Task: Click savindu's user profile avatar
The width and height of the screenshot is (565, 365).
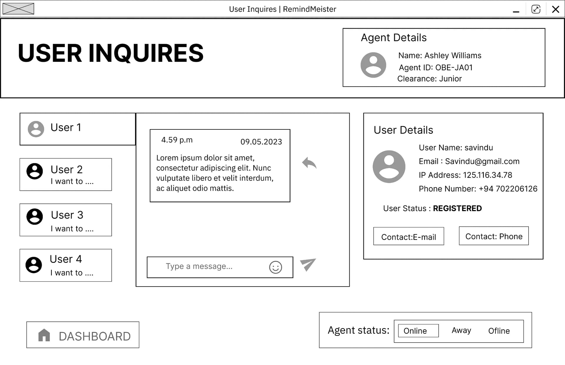Action: click(389, 166)
